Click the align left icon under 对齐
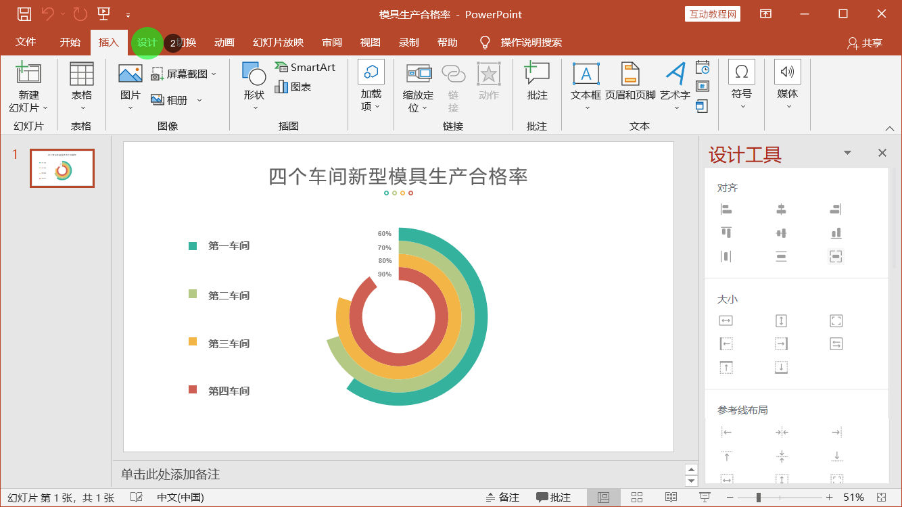The height and width of the screenshot is (507, 902). tap(726, 210)
